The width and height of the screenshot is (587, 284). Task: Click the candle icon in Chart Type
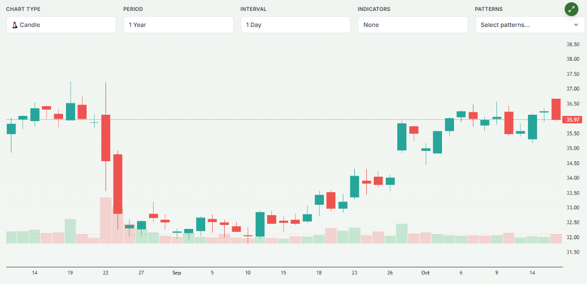(x=15, y=25)
